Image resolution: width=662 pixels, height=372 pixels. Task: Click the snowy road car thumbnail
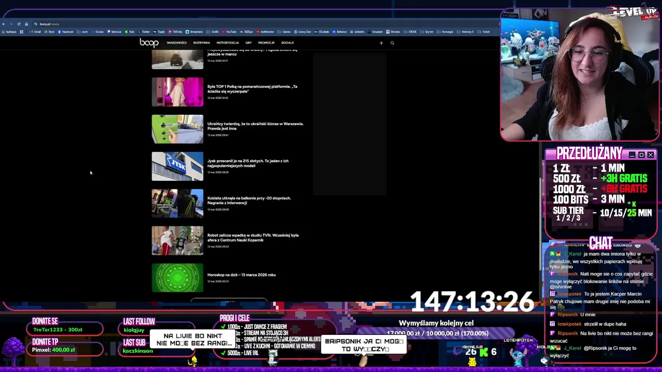[x=177, y=59]
